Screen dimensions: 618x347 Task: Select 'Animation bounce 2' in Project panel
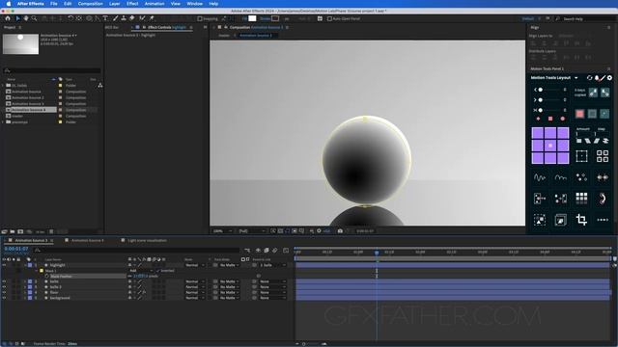pos(28,97)
